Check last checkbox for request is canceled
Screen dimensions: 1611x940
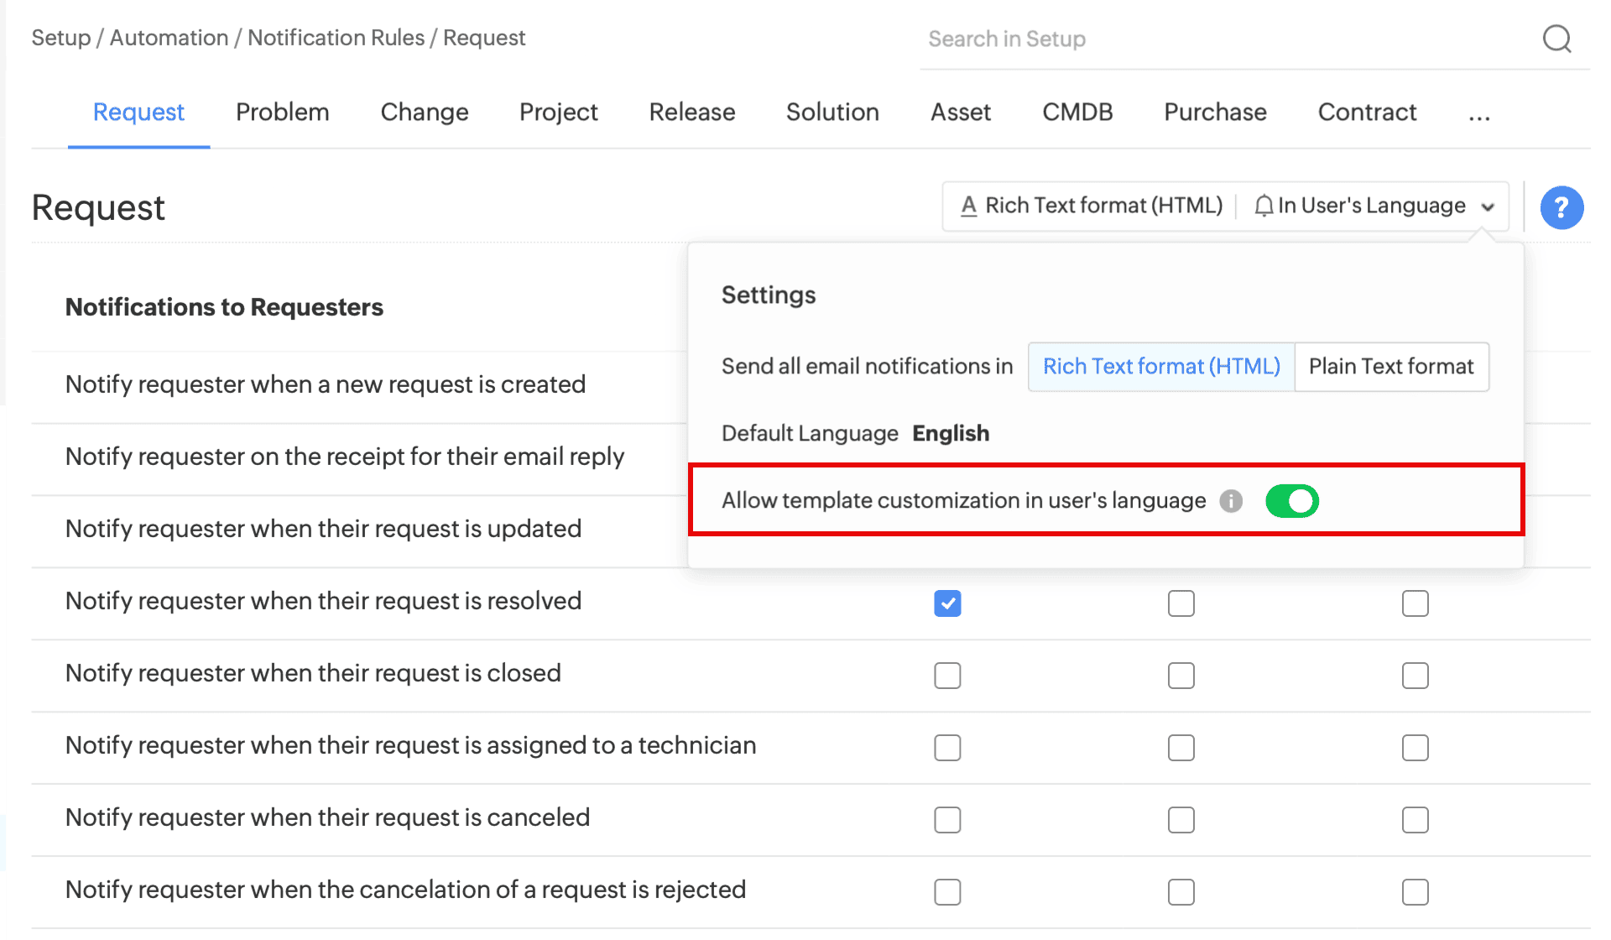(1415, 820)
